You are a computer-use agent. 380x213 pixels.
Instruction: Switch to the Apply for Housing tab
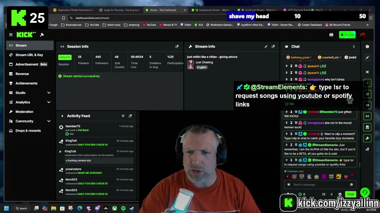(119, 10)
